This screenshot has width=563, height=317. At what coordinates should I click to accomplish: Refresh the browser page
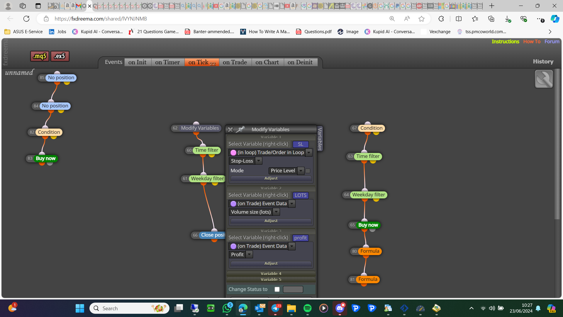26,19
